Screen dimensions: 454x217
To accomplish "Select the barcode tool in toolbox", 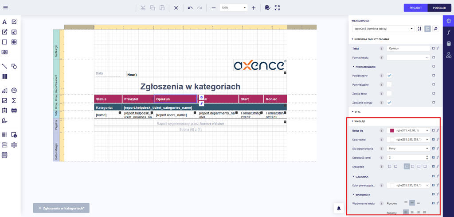I will tap(4, 76).
